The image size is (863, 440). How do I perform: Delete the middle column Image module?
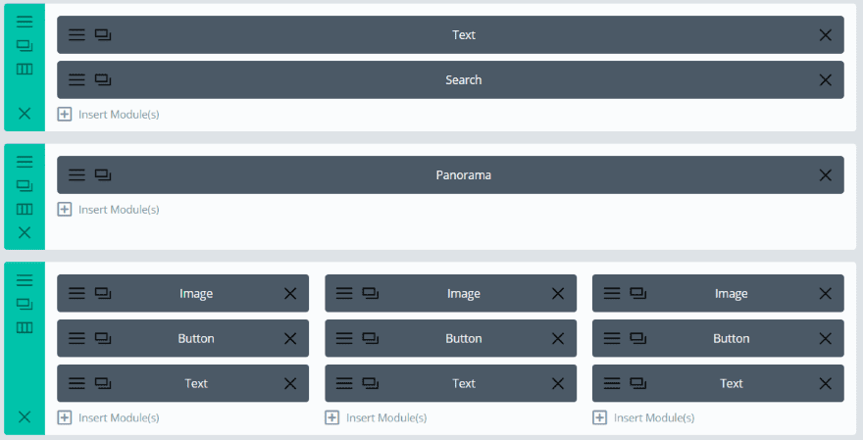tap(557, 294)
